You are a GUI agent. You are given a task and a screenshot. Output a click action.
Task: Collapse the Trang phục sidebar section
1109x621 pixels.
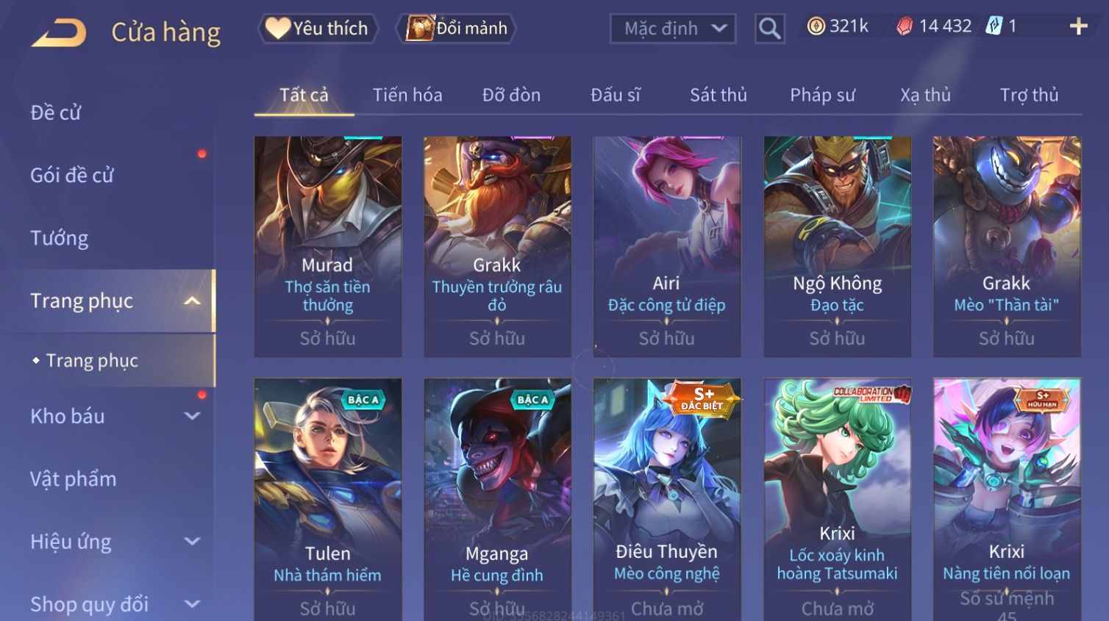point(192,301)
